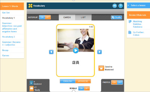Switch to the LIST tab
The height and width of the screenshot is (92, 150).
[83, 17]
